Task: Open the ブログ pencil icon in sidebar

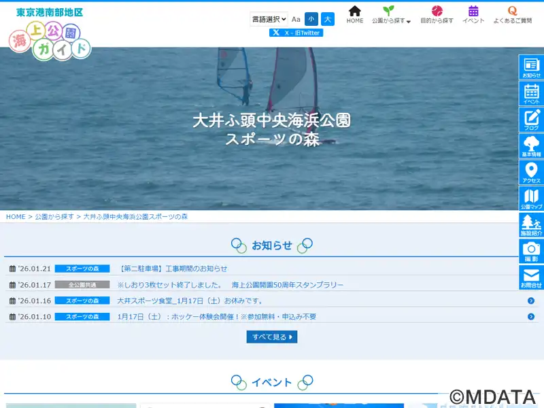Action: coord(531,120)
